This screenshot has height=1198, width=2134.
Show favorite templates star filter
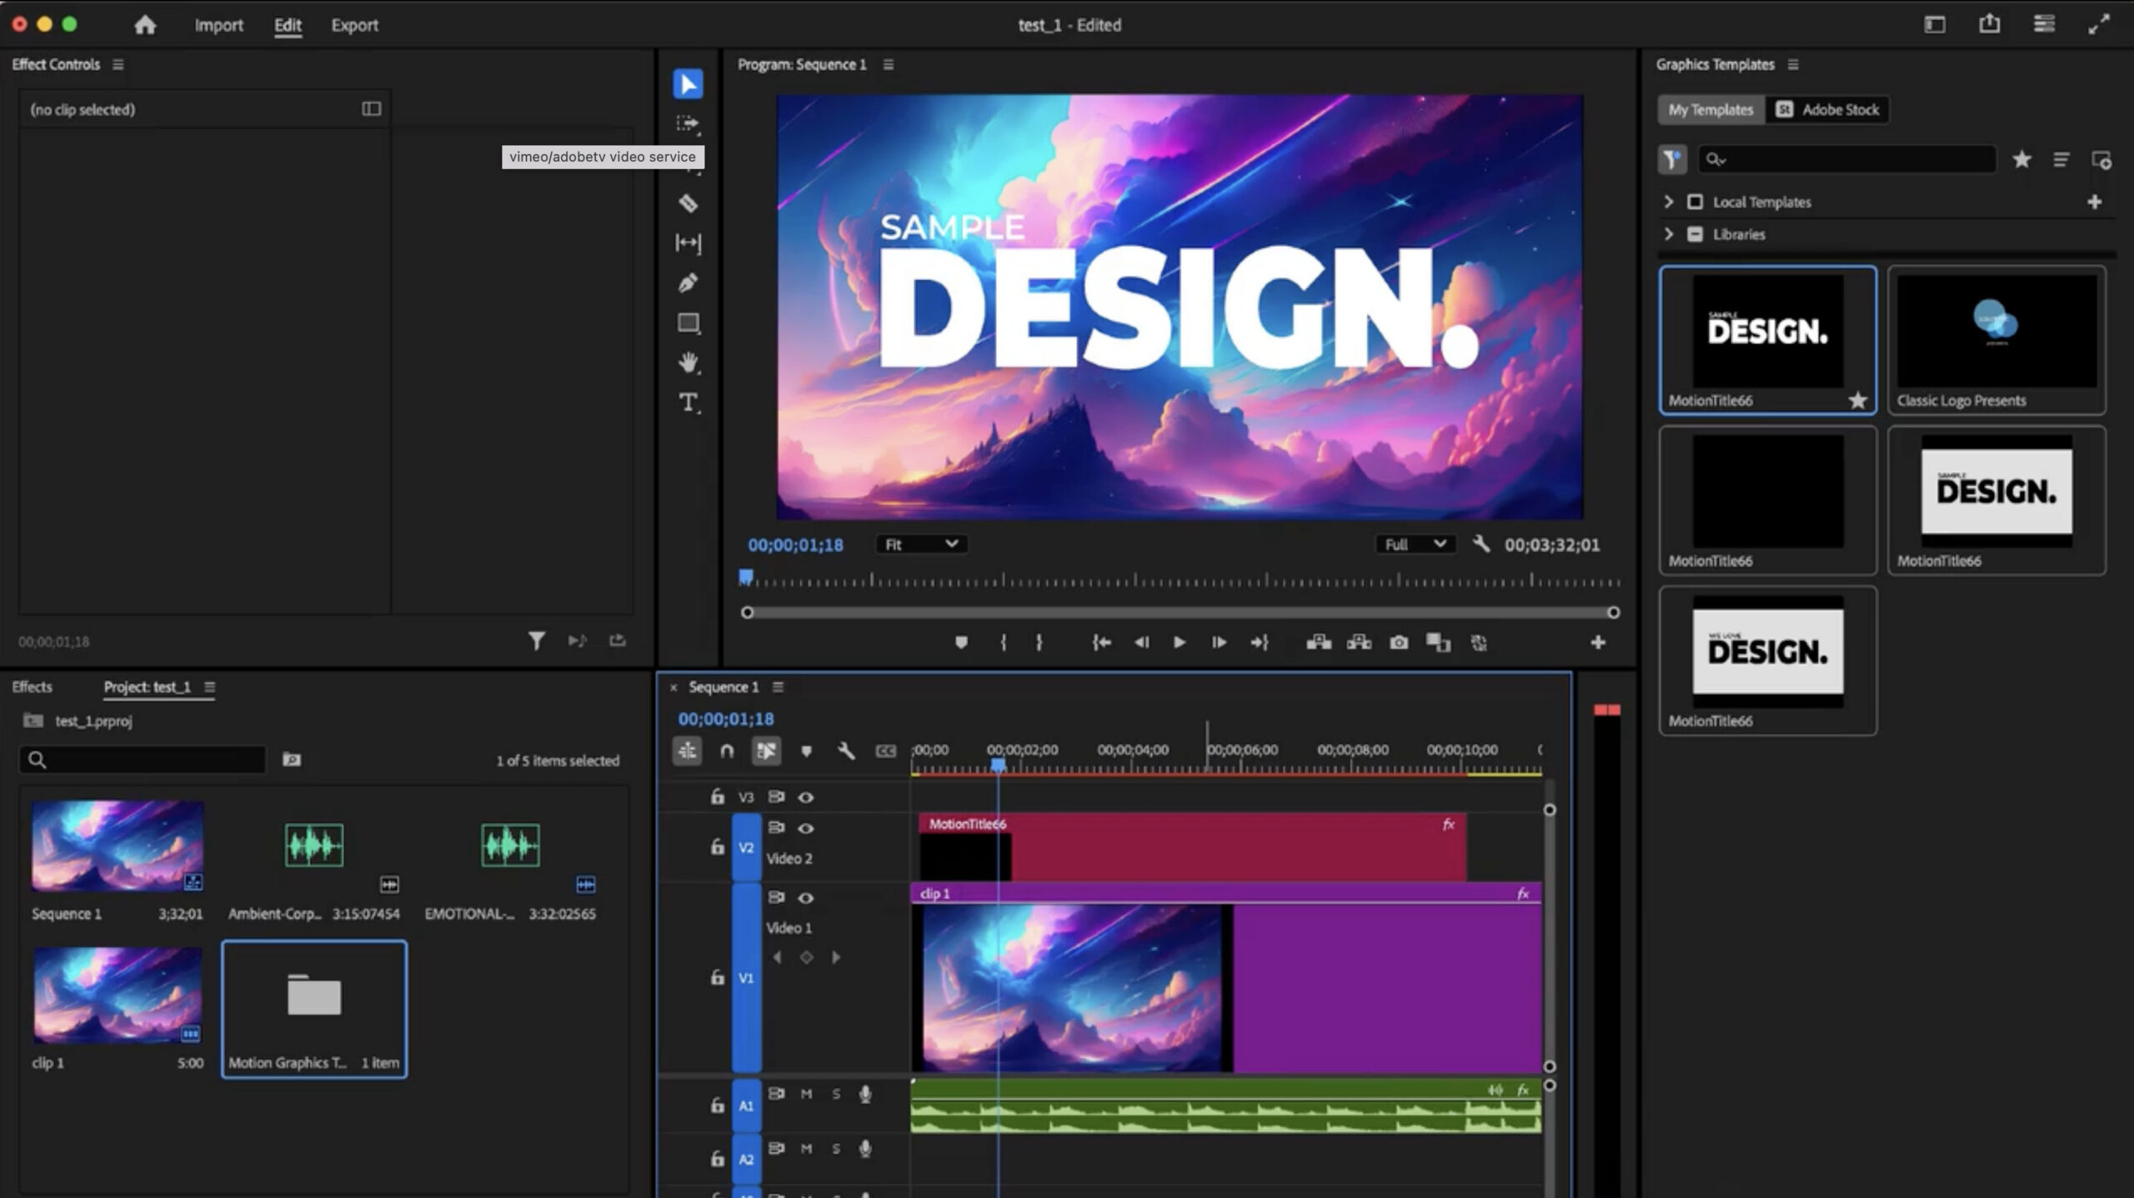[2021, 159]
